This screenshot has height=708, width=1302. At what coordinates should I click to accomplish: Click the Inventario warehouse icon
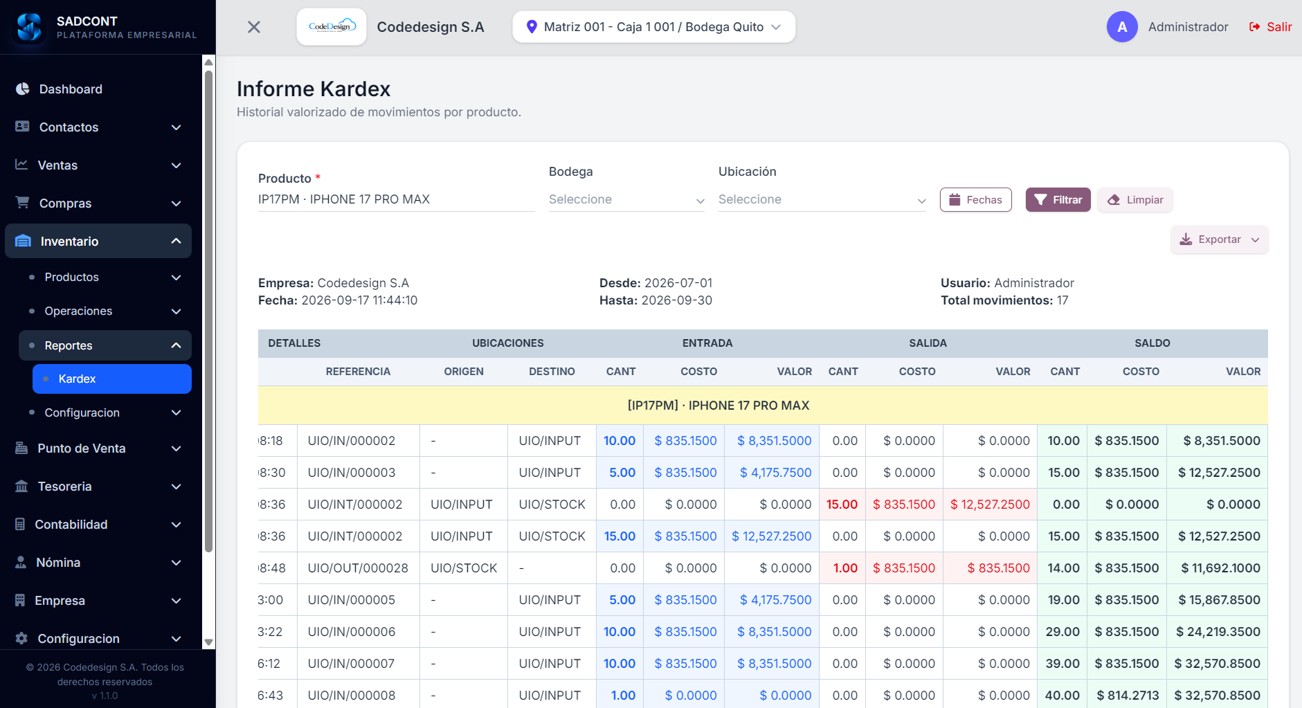point(23,241)
